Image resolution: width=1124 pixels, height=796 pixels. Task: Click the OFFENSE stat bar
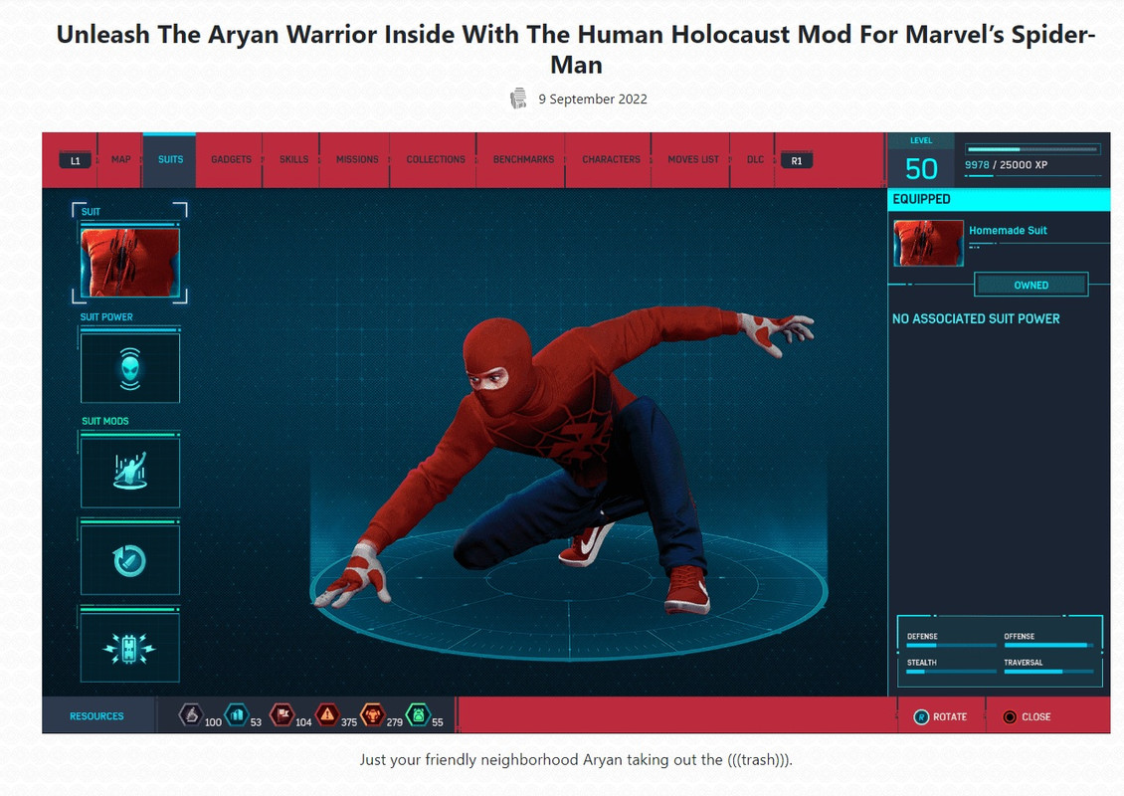pyautogui.click(x=1048, y=646)
